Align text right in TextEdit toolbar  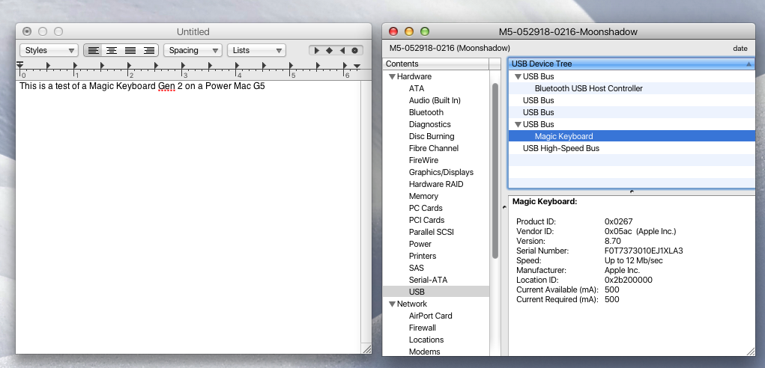click(149, 50)
